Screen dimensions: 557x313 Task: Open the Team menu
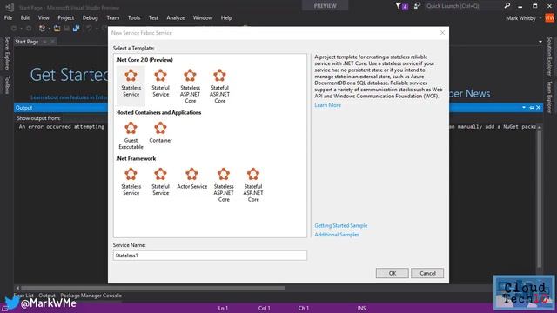click(112, 17)
